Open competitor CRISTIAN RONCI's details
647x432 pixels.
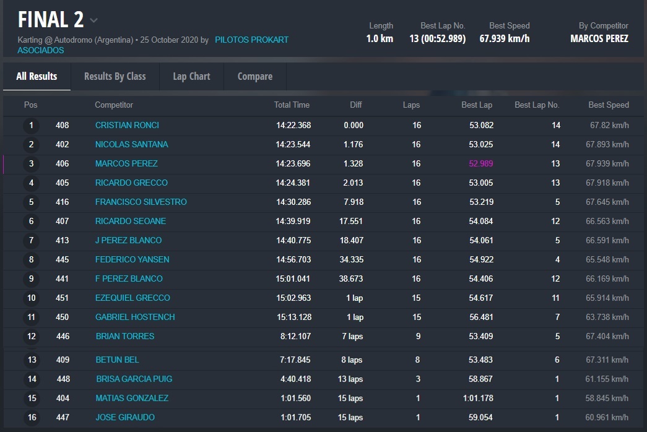[127, 125]
